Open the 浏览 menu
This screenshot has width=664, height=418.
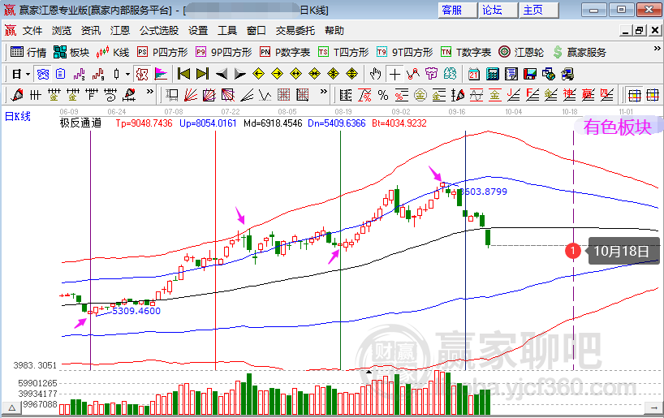coord(62,31)
